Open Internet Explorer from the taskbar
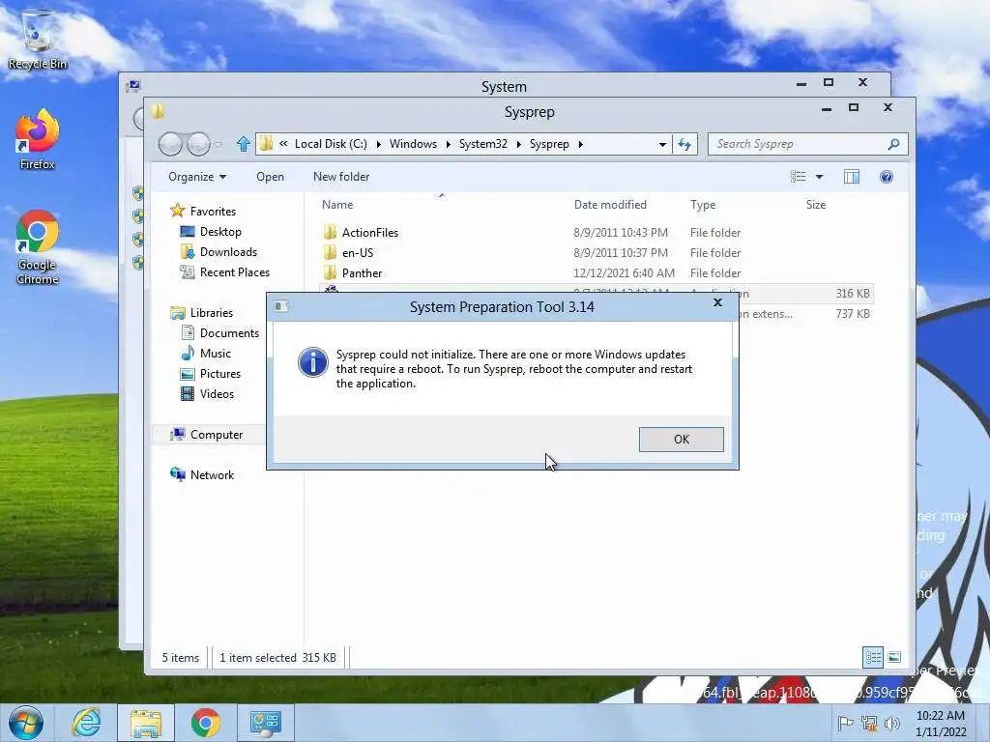This screenshot has width=990, height=742. click(86, 723)
